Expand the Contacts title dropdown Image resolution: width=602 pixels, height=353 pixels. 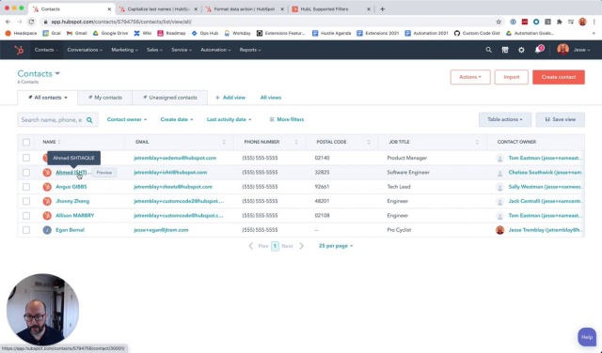tap(57, 73)
